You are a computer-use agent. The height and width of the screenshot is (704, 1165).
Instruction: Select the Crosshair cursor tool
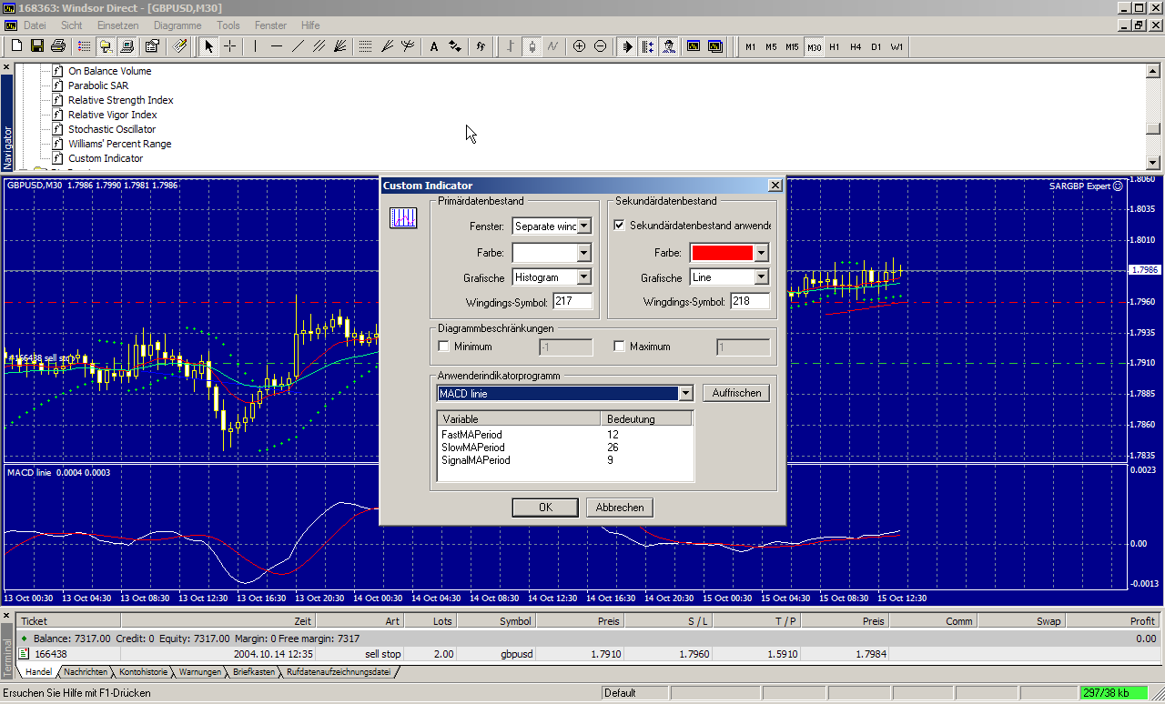tap(230, 46)
